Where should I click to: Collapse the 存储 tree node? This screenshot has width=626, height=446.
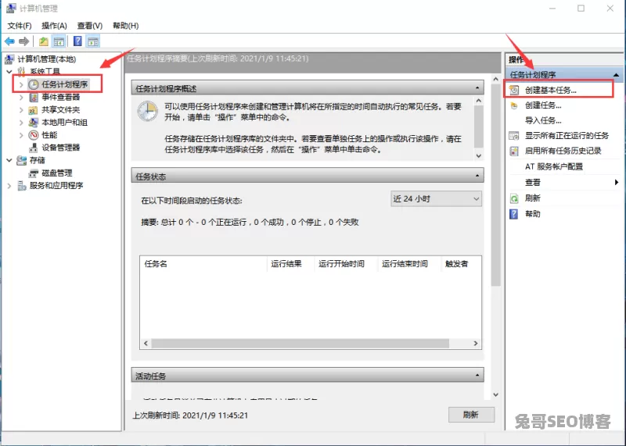coord(9,160)
